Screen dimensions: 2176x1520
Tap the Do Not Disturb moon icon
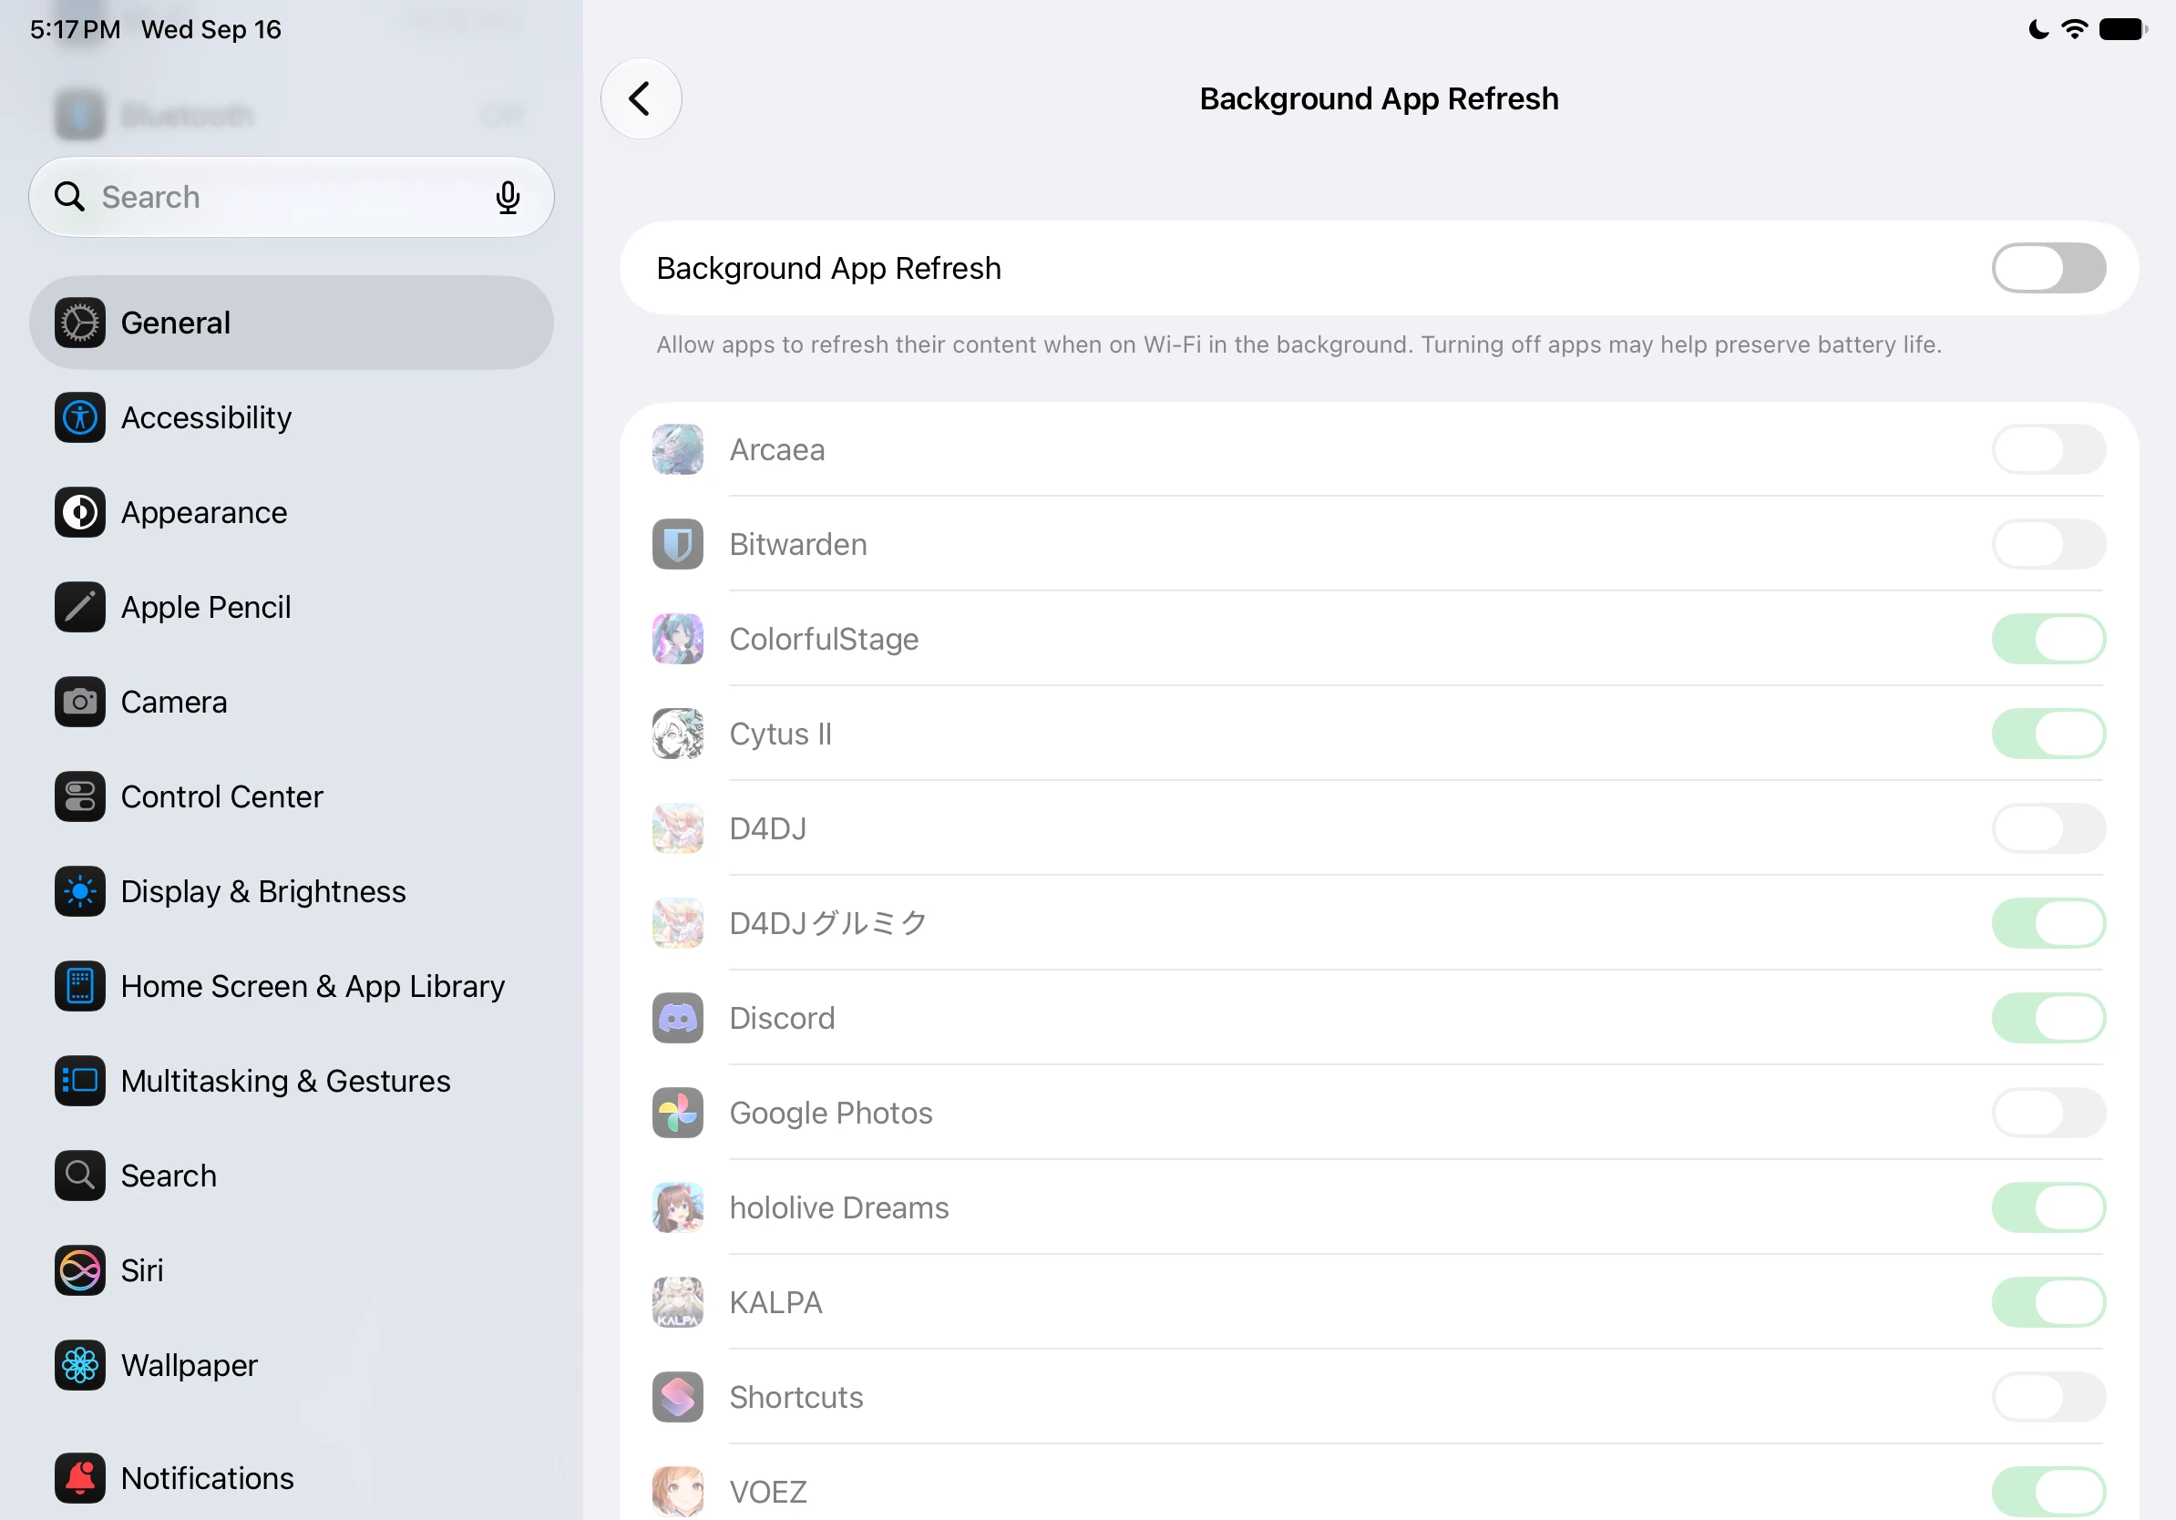point(2037,29)
